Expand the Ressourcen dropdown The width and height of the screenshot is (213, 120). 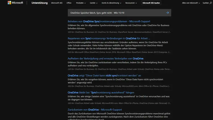pos(131,3)
